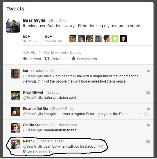Open the Details link of the tweet

75,53
